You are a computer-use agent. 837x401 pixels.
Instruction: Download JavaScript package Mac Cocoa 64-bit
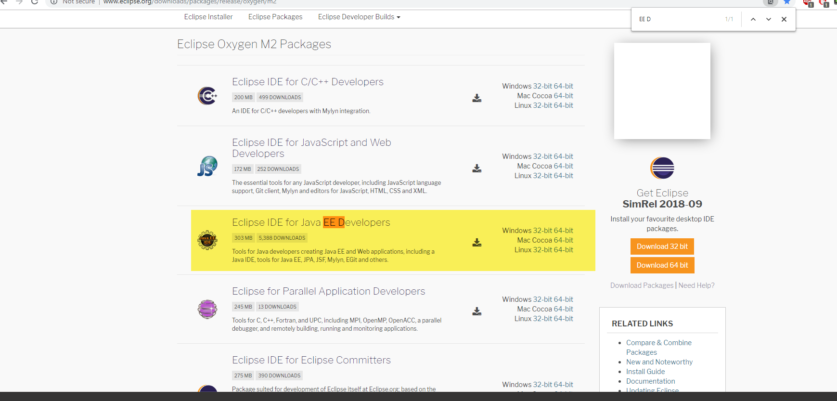tap(564, 166)
